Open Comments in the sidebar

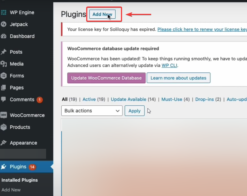pyautogui.click(x=22, y=99)
